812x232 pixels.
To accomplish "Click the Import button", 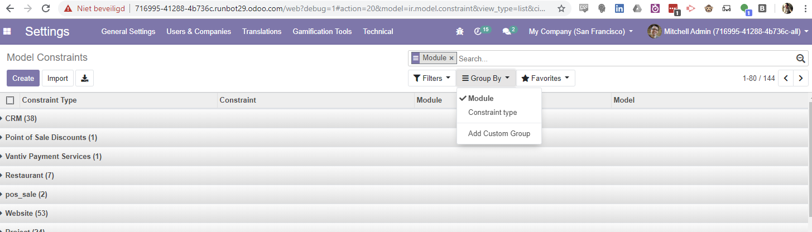I will [57, 78].
